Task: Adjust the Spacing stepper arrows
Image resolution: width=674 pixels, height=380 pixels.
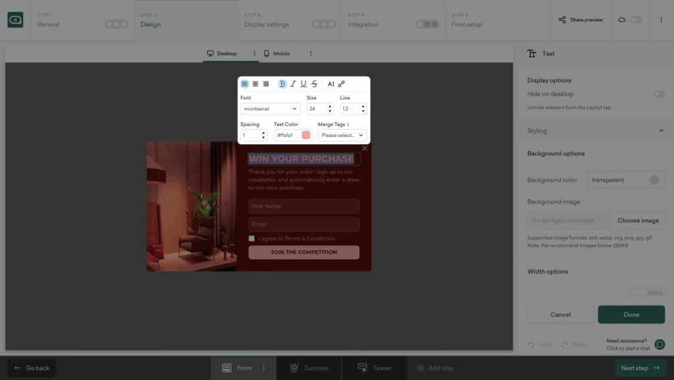Action: point(263,135)
